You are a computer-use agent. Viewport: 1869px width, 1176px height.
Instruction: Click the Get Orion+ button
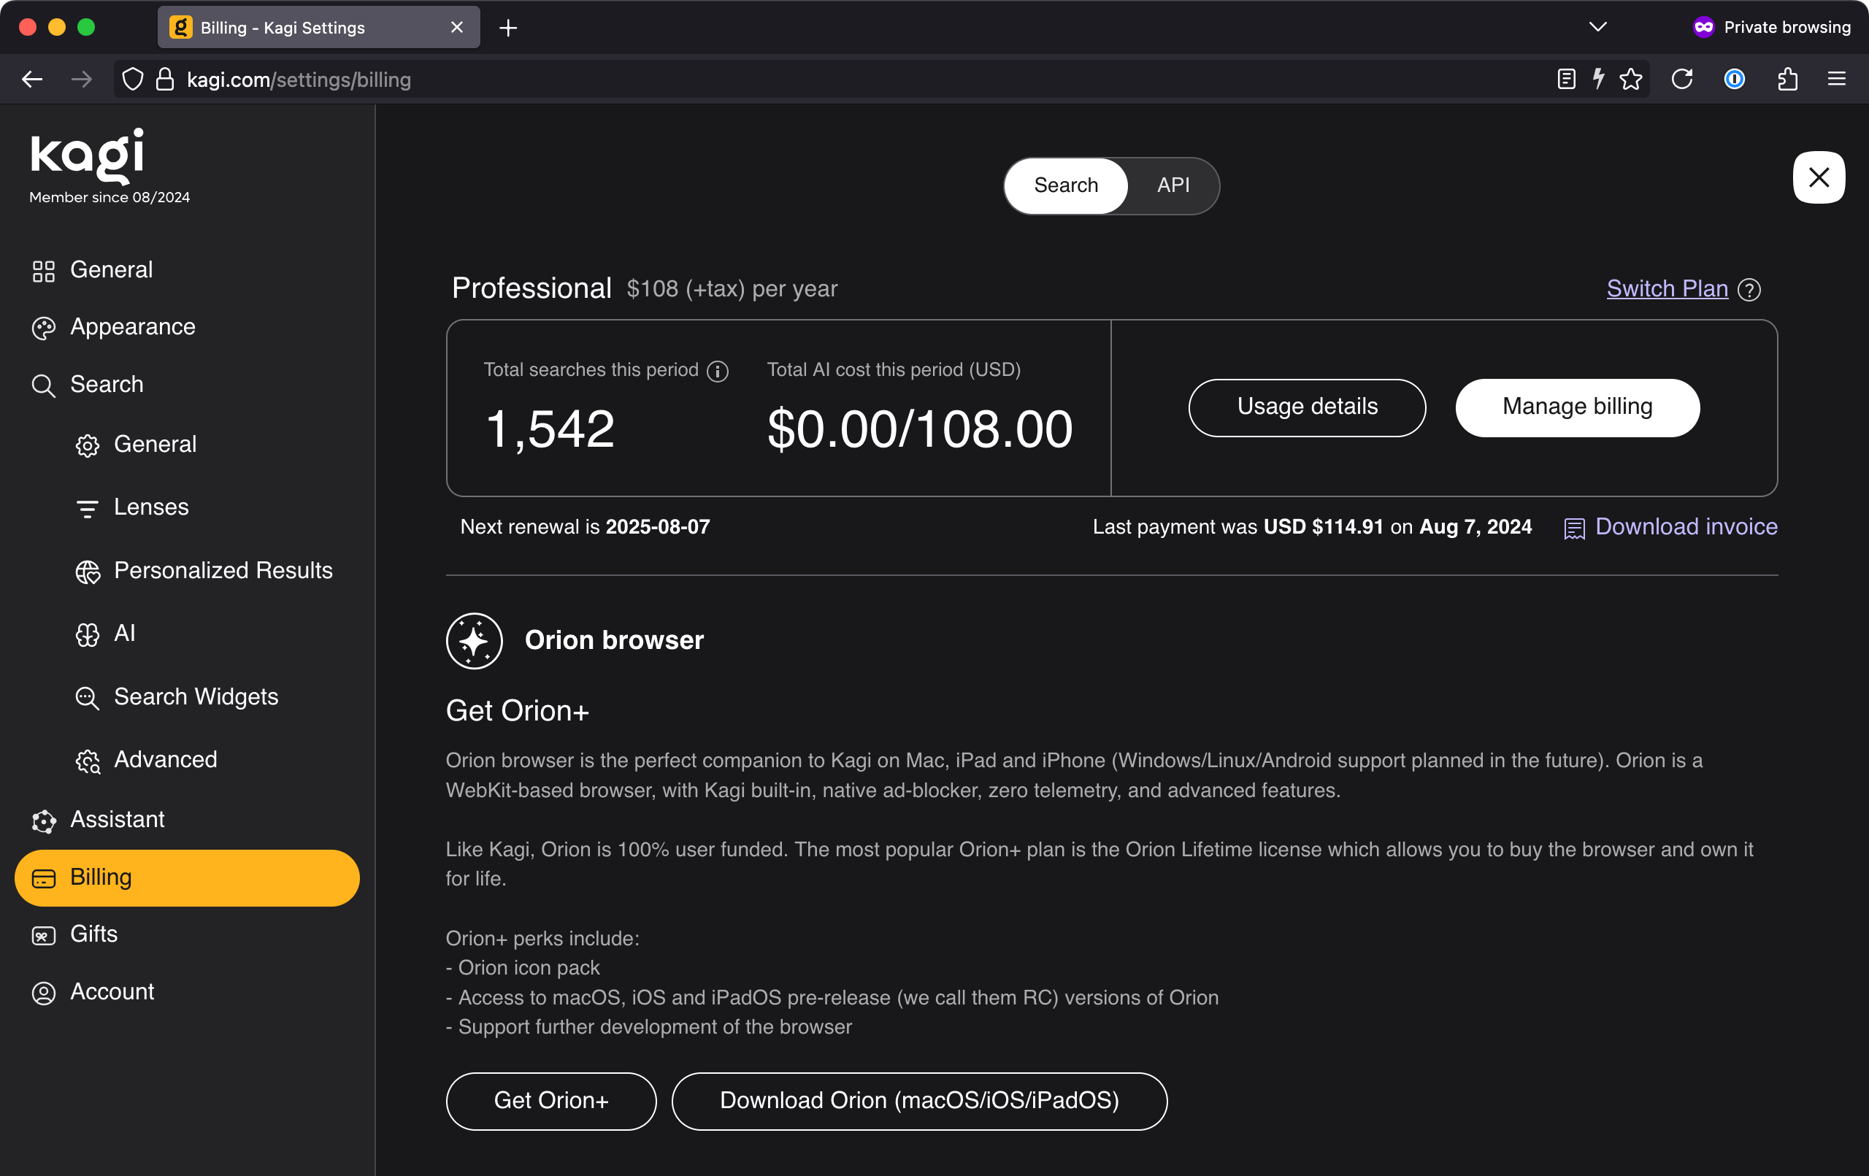[x=551, y=1101]
